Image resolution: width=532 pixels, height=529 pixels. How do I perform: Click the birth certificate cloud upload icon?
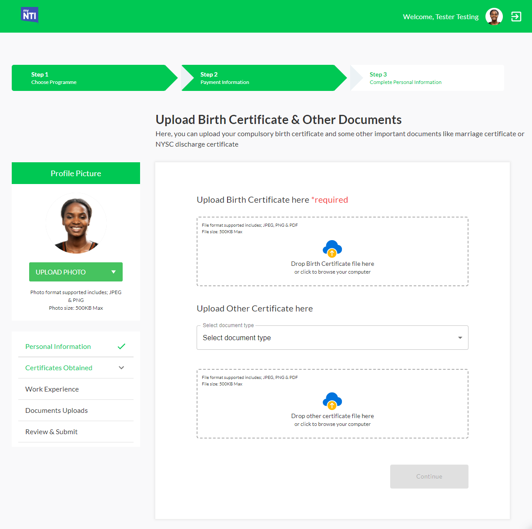(x=332, y=248)
